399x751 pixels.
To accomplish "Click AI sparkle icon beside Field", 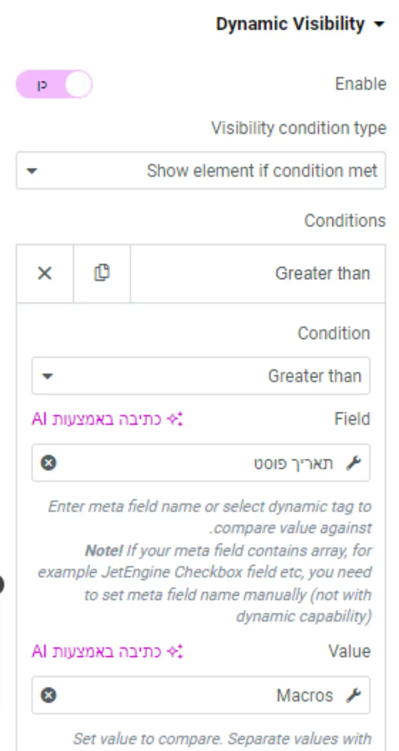I will point(175,419).
